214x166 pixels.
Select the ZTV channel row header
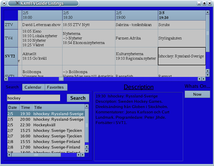pos(11,25)
